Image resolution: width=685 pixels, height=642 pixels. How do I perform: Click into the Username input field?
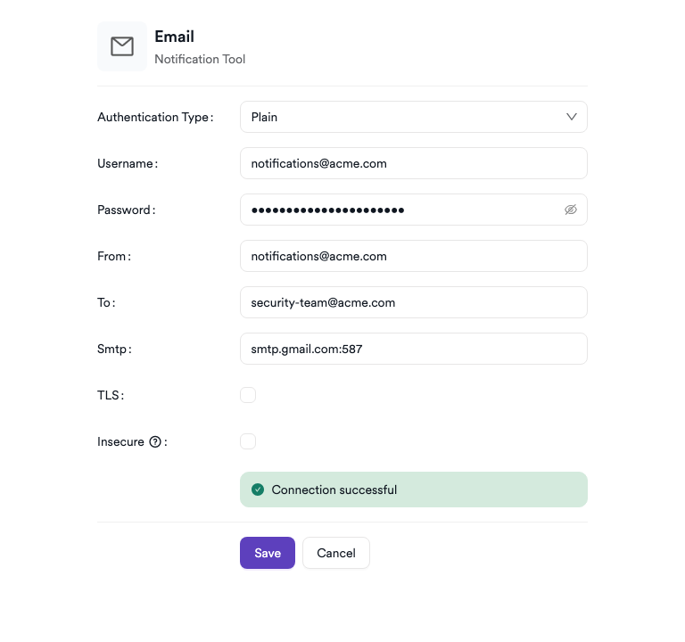[413, 163]
